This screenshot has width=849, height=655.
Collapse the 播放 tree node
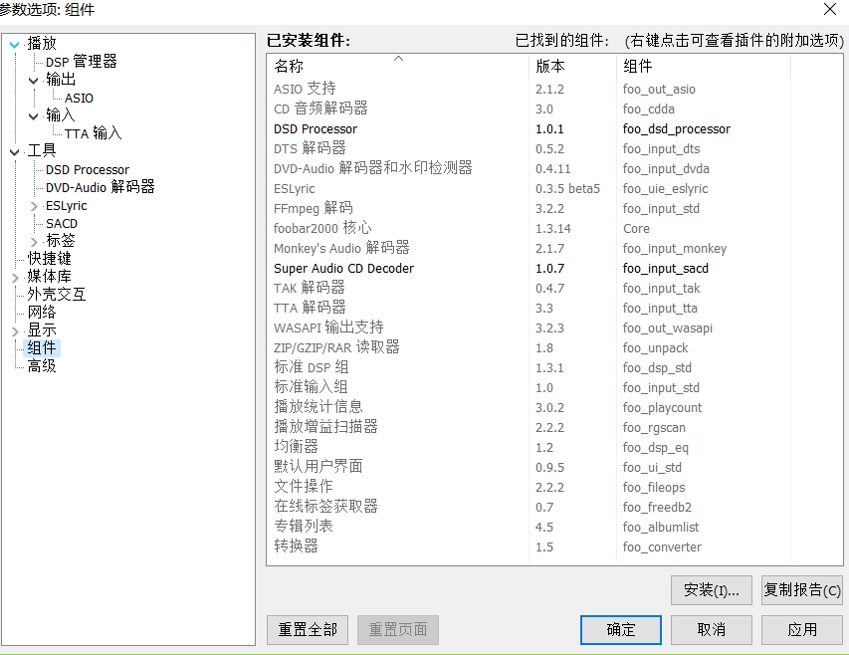[x=14, y=44]
